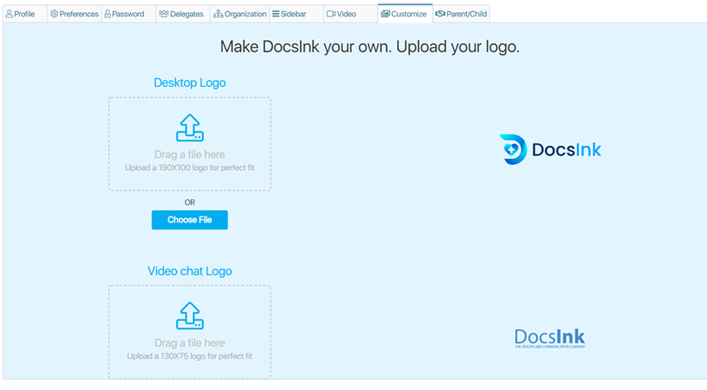Click the Video chat Logo upload icon
707x390 pixels.
(x=189, y=315)
